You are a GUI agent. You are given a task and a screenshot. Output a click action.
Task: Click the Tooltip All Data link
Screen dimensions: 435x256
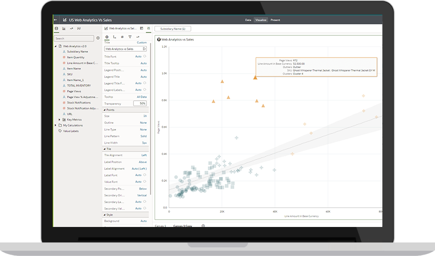click(x=142, y=97)
